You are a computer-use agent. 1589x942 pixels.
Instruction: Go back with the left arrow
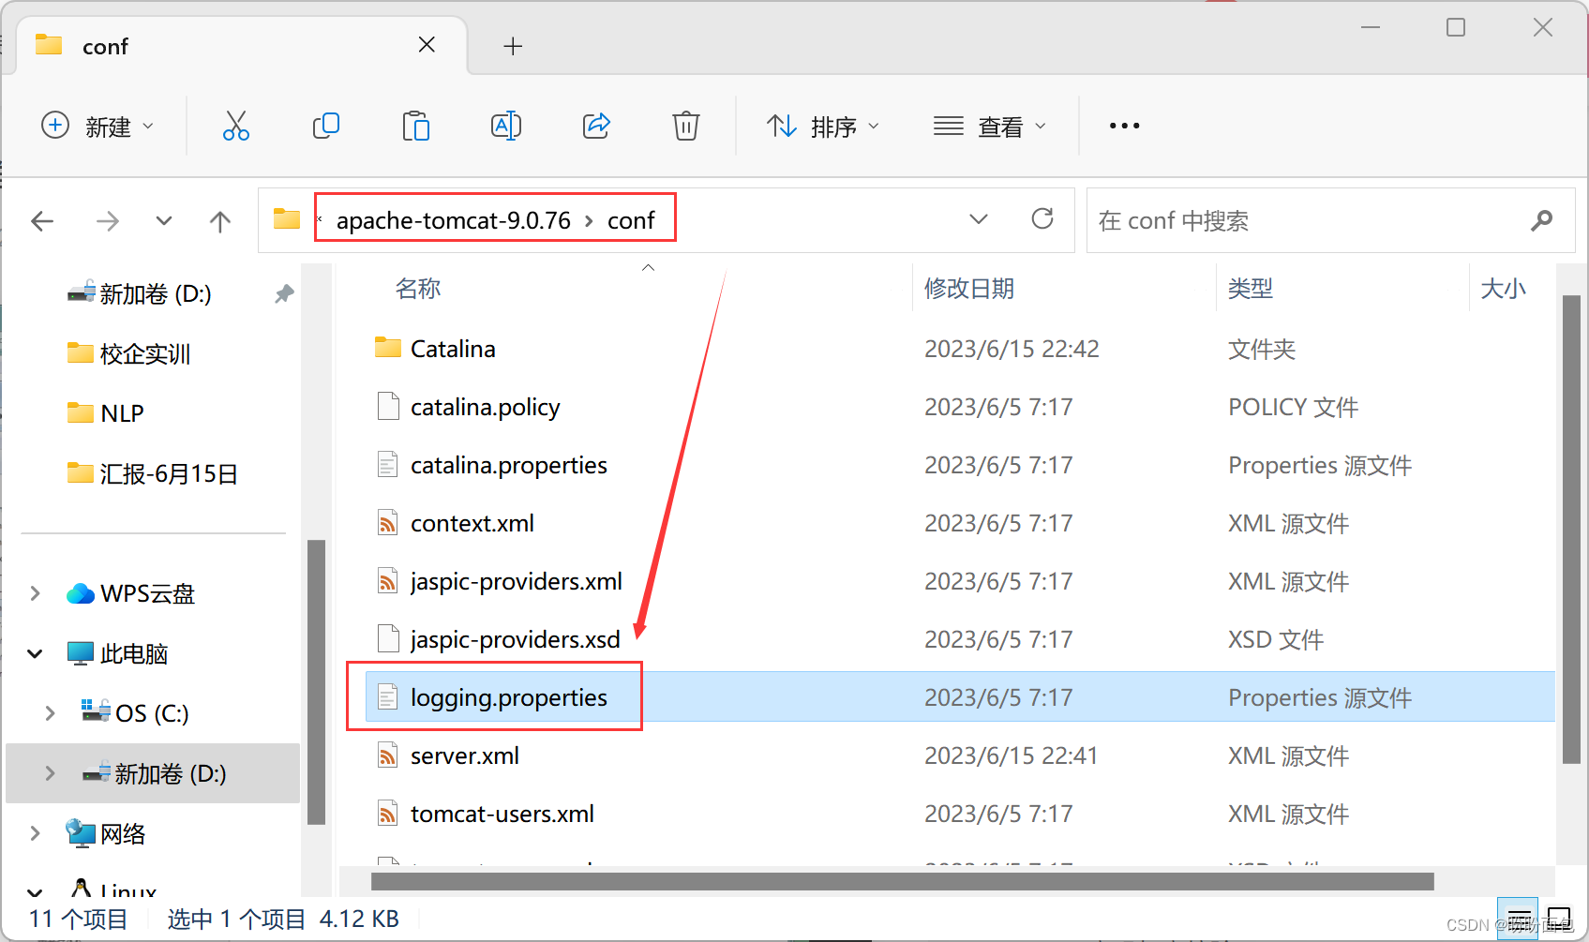[x=42, y=221]
